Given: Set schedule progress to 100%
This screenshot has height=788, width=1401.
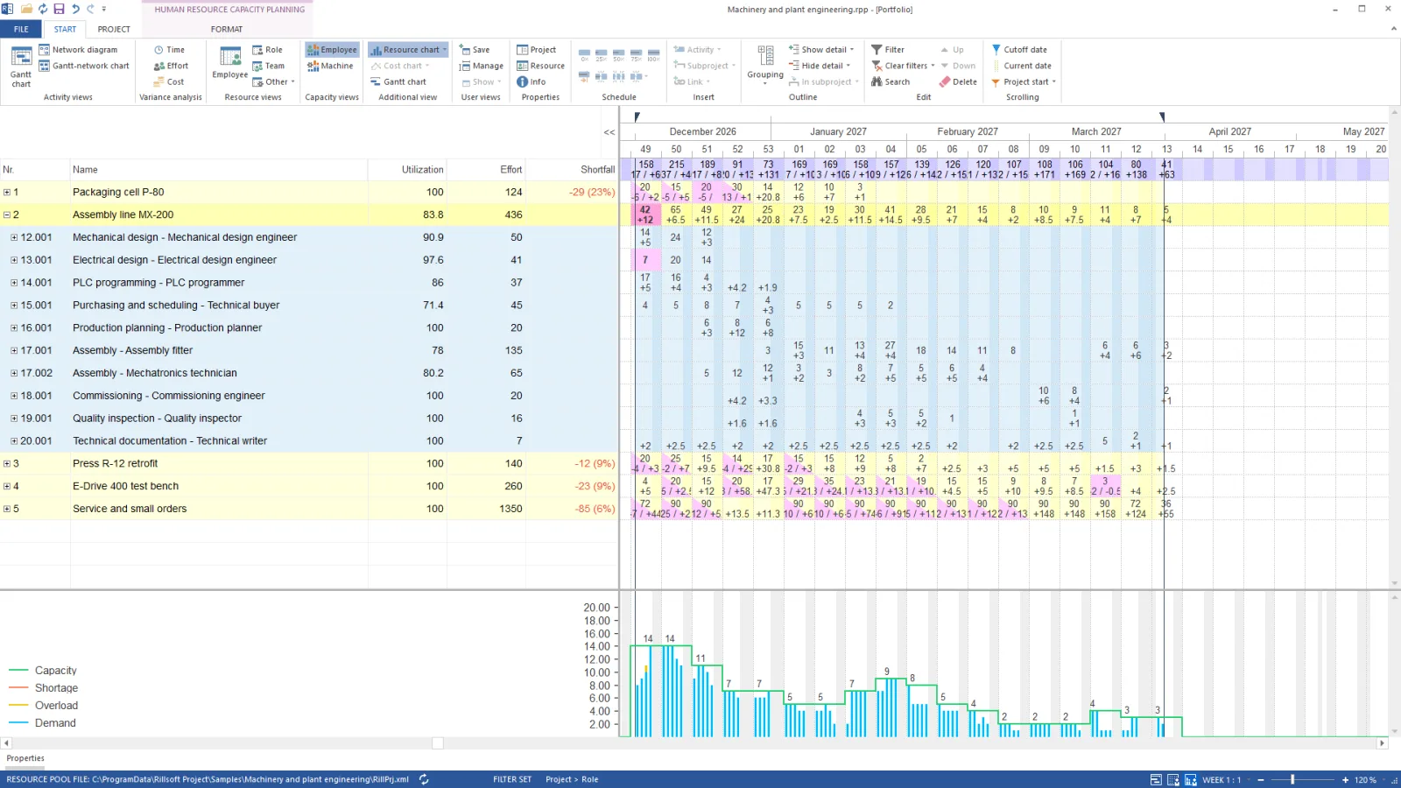Looking at the screenshot, I should tap(653, 54).
